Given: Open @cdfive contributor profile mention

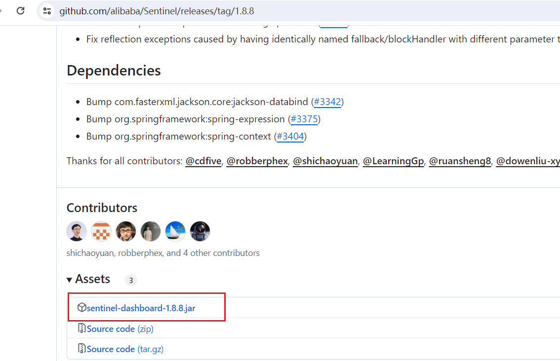Looking at the screenshot, I should (x=203, y=161).
